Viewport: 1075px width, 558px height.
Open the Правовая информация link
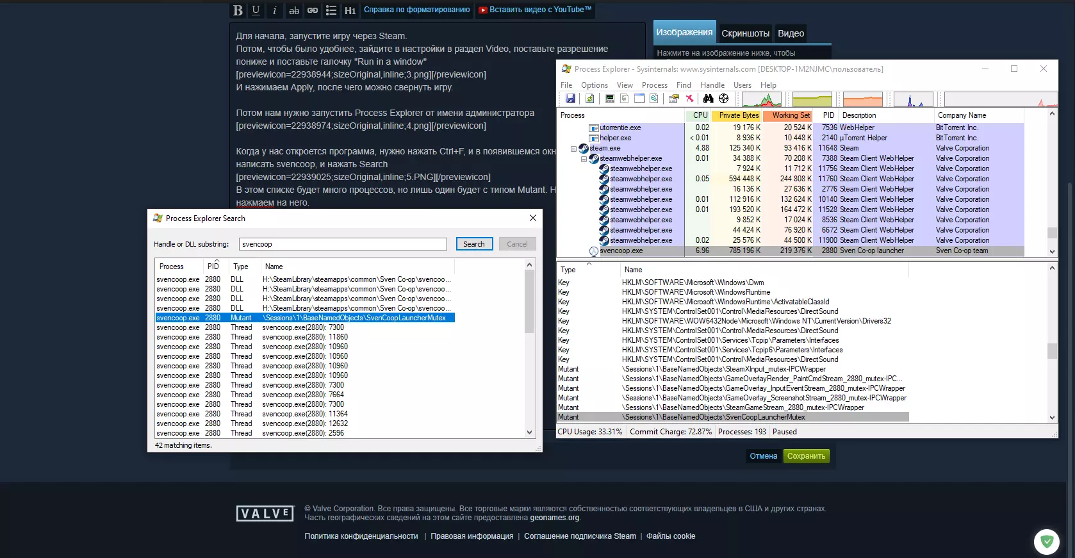click(x=472, y=536)
